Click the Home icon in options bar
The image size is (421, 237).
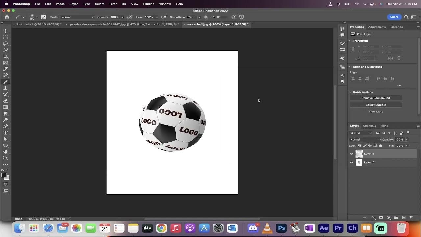pyautogui.click(x=7, y=17)
